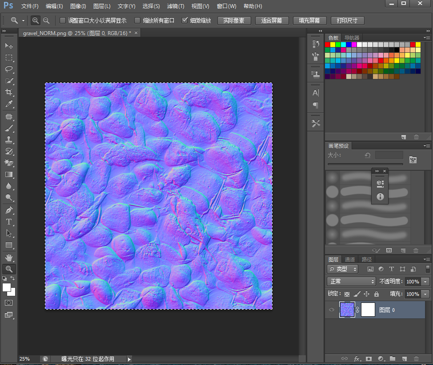Viewport: 433px width, 365px height.
Task: Open the Character panel icon
Action: 315,93
